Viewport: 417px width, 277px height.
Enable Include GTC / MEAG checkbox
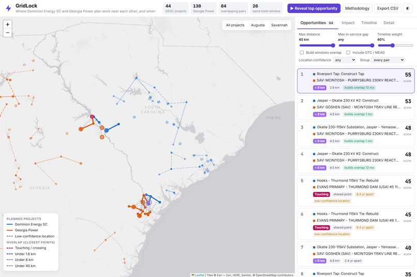tap(348, 53)
